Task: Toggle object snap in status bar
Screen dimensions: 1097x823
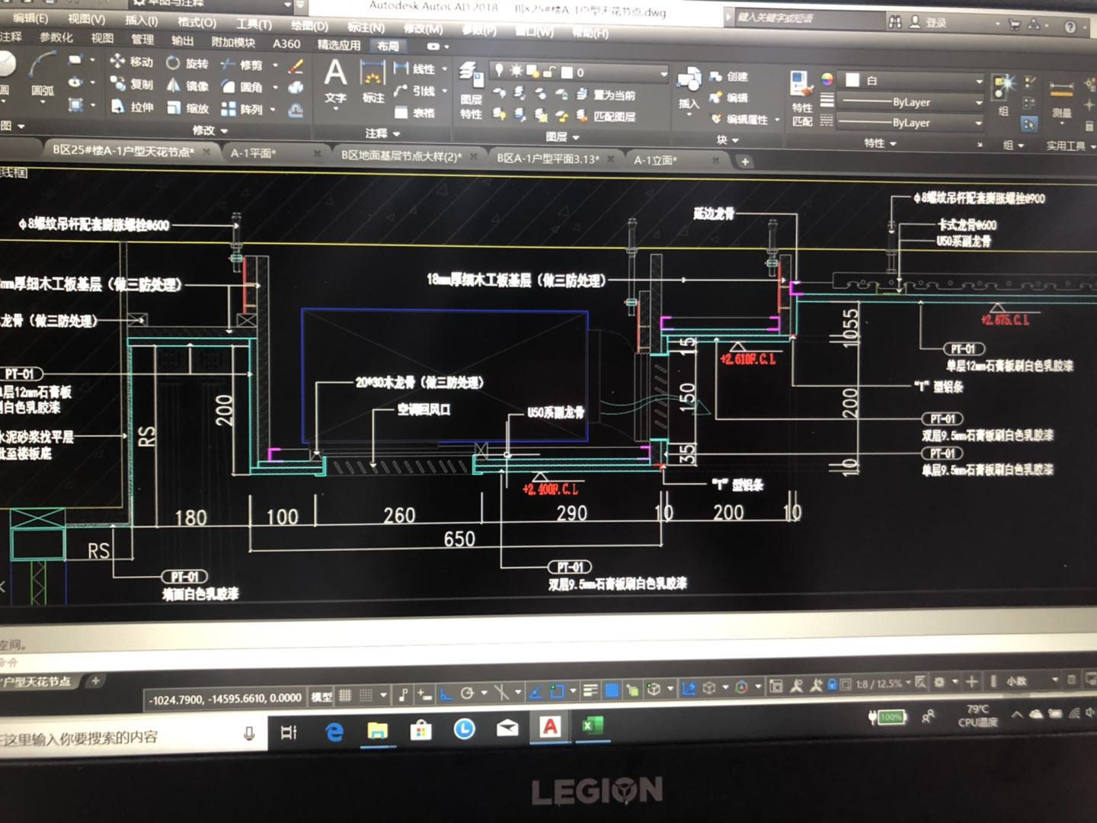Action: pos(557,691)
